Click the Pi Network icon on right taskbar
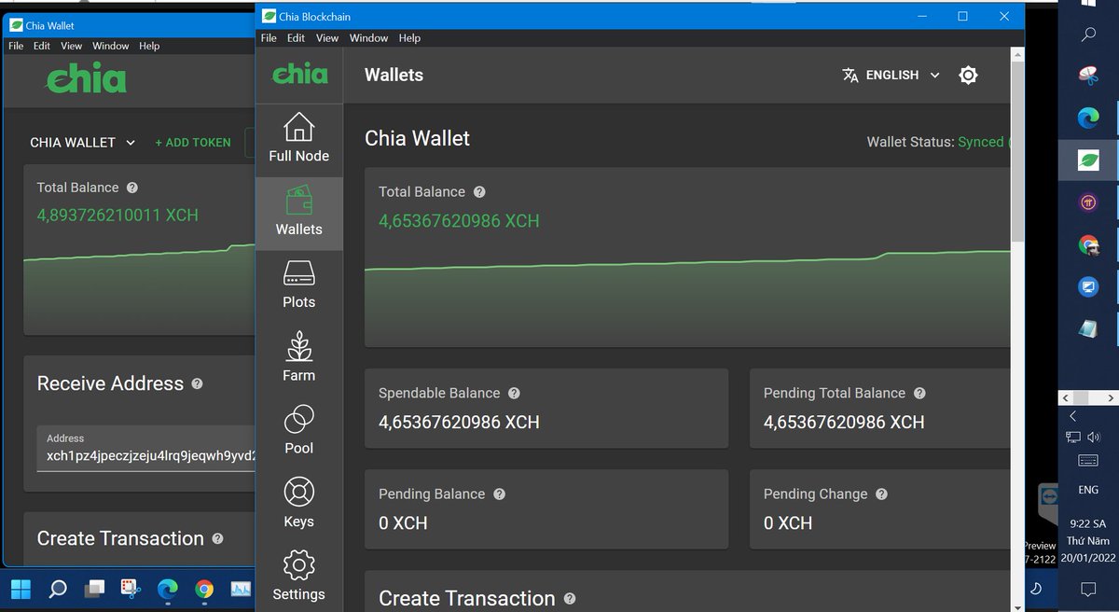The width and height of the screenshot is (1119, 612). pyautogui.click(x=1088, y=202)
